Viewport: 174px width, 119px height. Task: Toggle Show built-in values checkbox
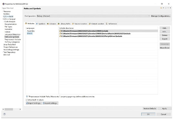pos(26,100)
